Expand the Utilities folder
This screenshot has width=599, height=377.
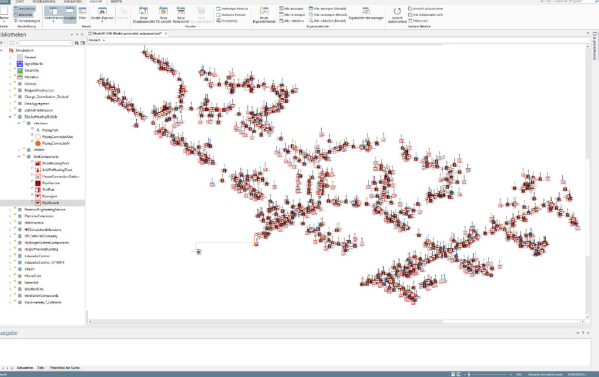(19, 150)
